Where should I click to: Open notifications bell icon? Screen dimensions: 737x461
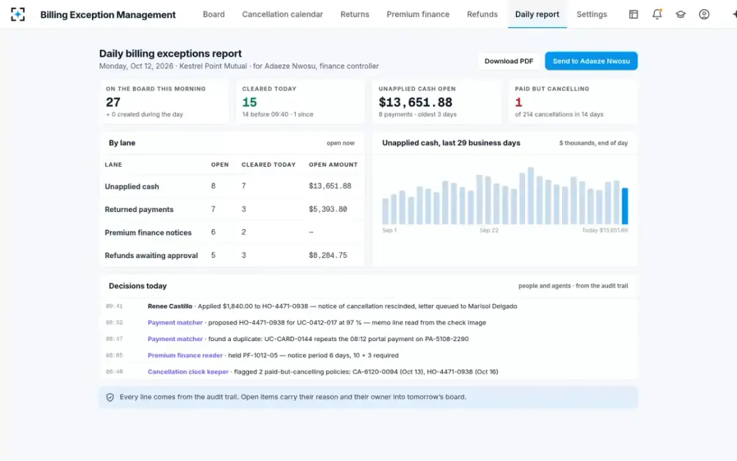click(x=657, y=14)
